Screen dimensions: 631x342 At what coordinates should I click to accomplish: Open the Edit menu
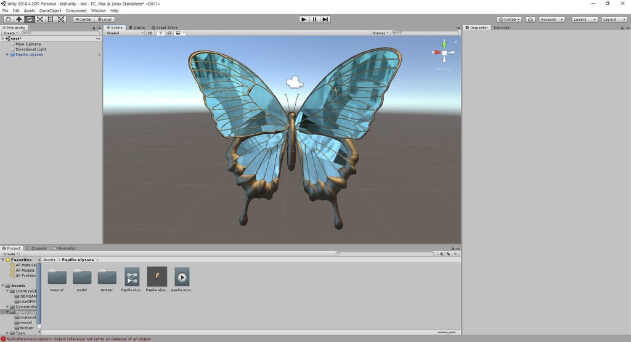coord(16,11)
